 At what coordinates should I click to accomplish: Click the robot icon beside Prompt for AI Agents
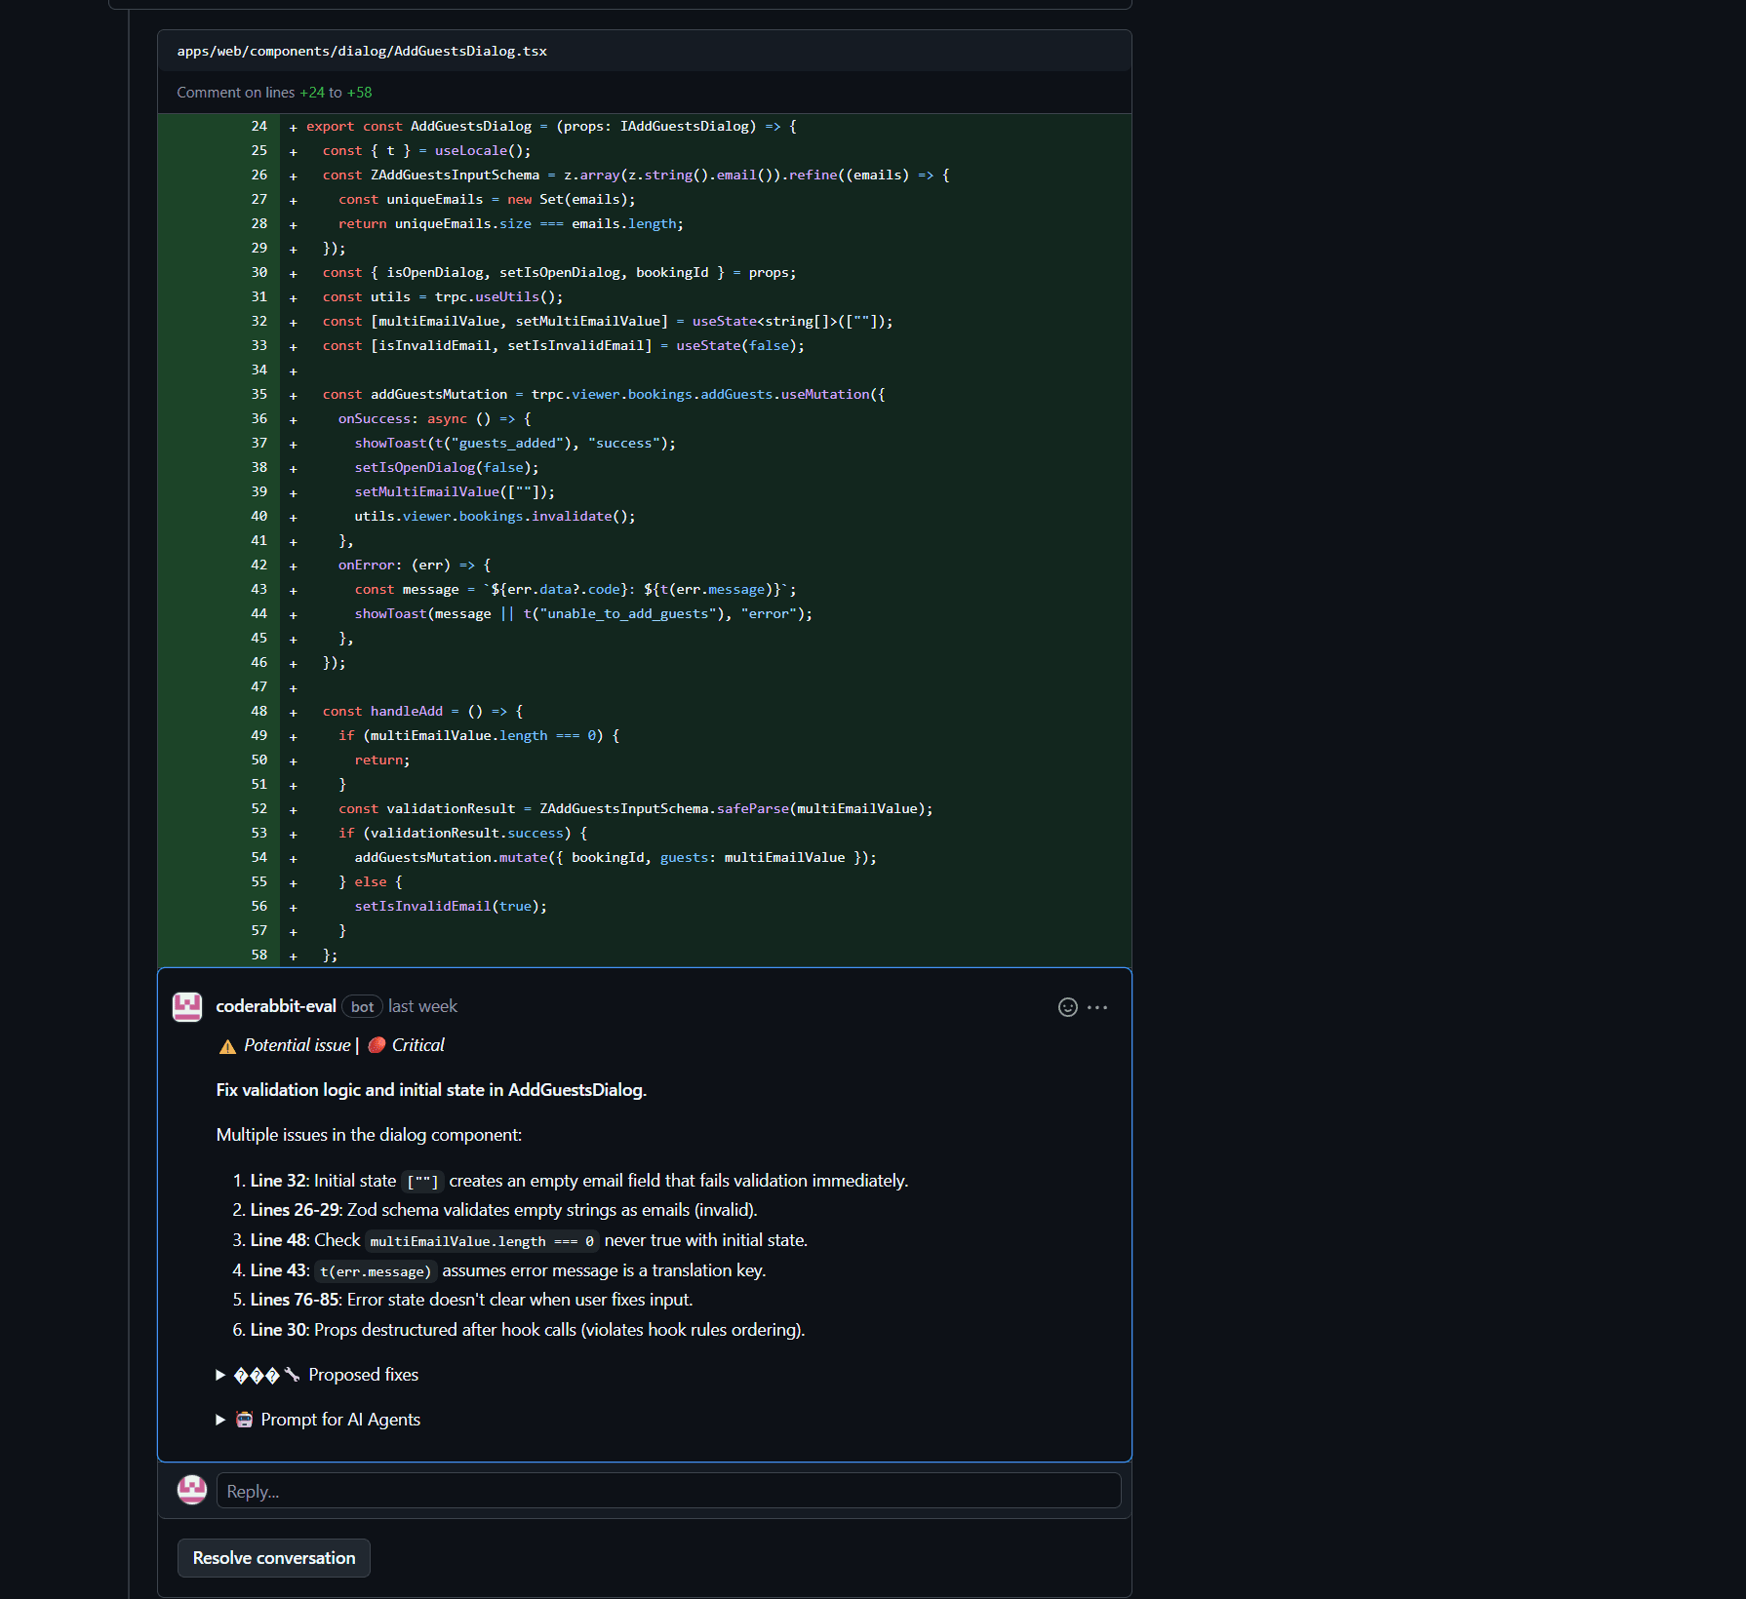point(245,1420)
